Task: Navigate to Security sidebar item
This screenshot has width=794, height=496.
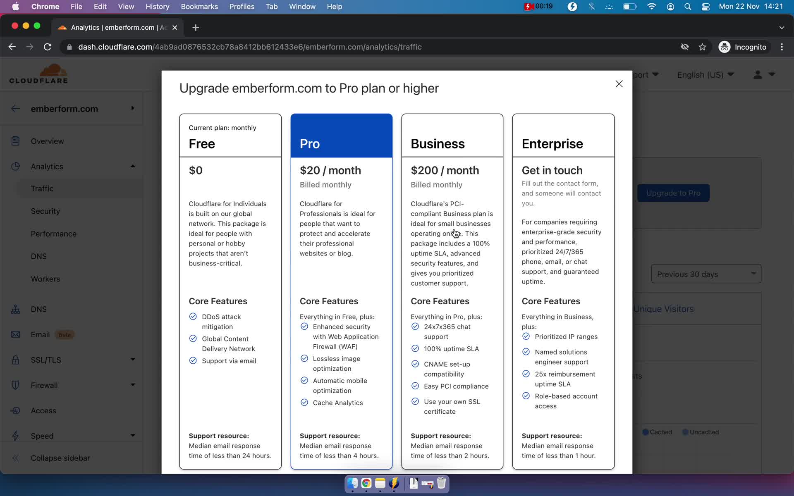Action: tap(45, 211)
